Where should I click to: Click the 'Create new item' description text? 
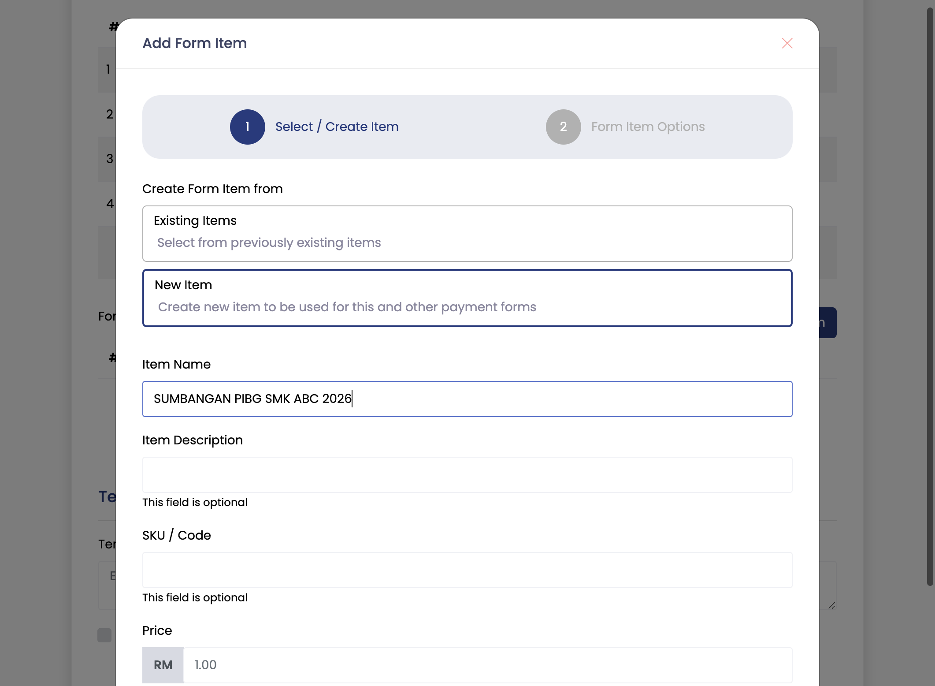347,307
